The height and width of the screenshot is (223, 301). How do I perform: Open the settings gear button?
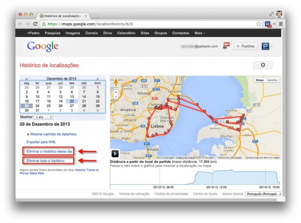tap(263, 65)
